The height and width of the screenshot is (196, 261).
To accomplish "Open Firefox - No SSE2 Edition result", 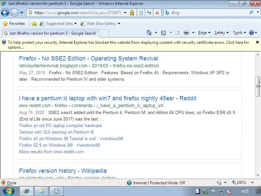I will click(x=88, y=58).
